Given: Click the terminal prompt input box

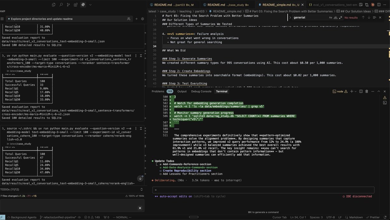Looking at the screenshot, I should 263,190.
